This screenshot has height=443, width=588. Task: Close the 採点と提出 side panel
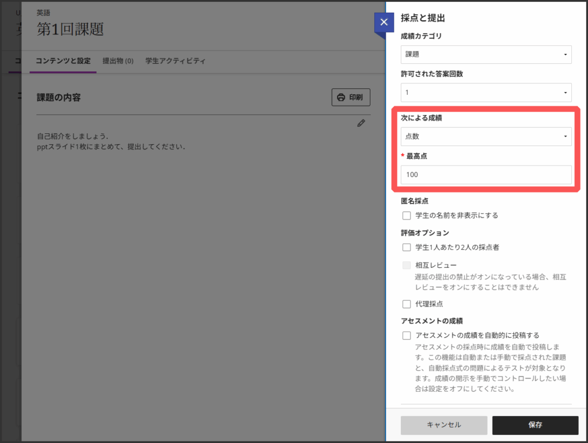click(x=384, y=22)
